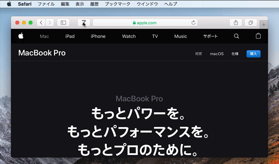This screenshot has height=164, width=279.
Task: Open the 履歴 menu
Action: (94, 4)
